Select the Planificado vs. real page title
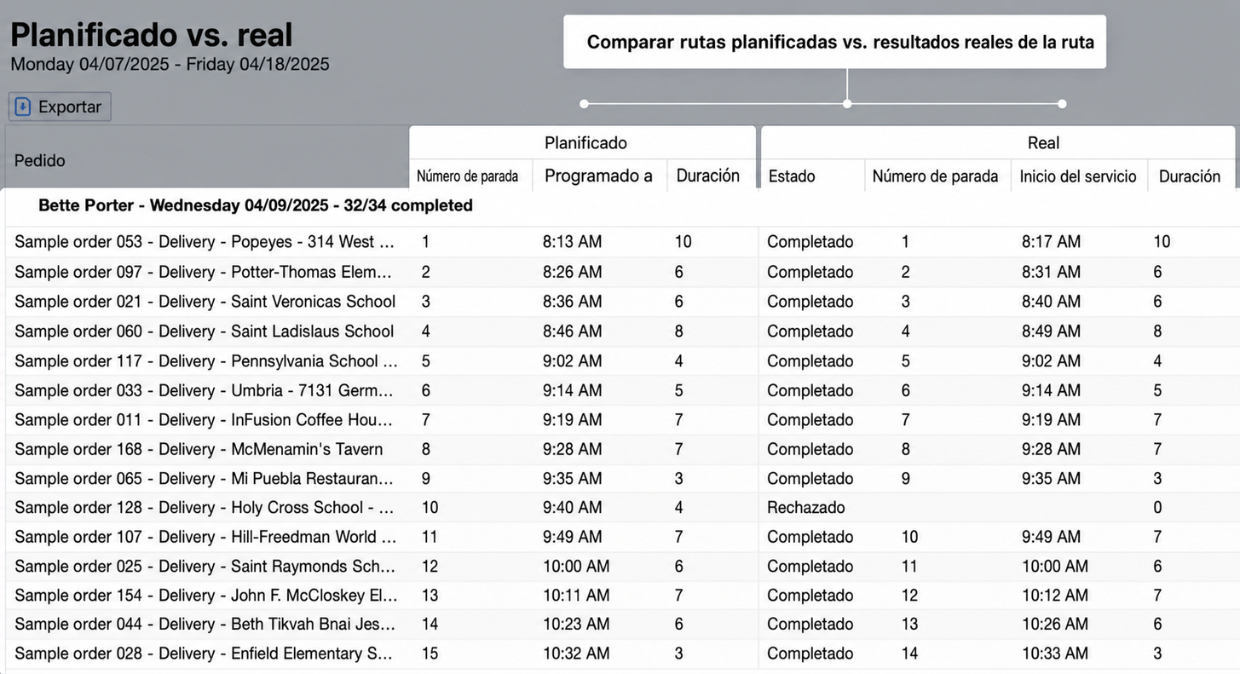The width and height of the screenshot is (1240, 674). point(152,34)
